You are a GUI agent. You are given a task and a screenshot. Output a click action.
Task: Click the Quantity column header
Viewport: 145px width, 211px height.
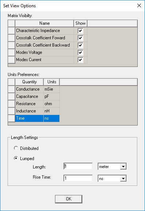pyautogui.click(x=30, y=82)
